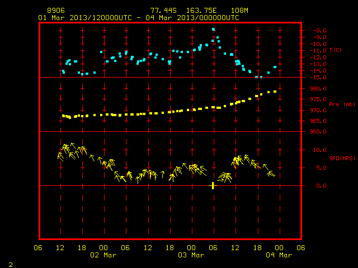This screenshot has width=358, height=268.
Task: Click the date range text 01 Mar 2013/120000UTC
Action: 85,18
